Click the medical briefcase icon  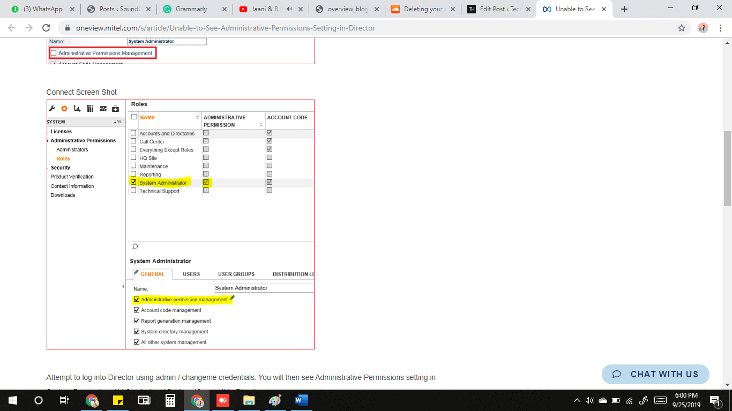pos(115,109)
